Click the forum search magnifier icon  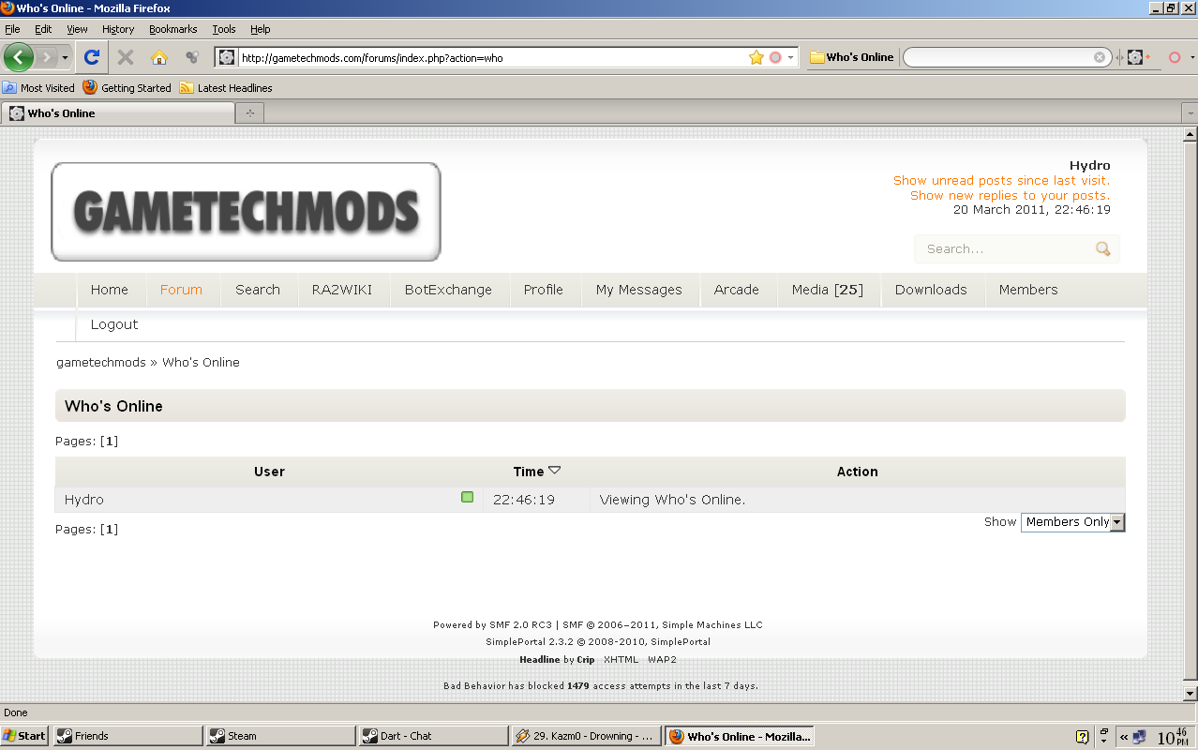point(1102,248)
